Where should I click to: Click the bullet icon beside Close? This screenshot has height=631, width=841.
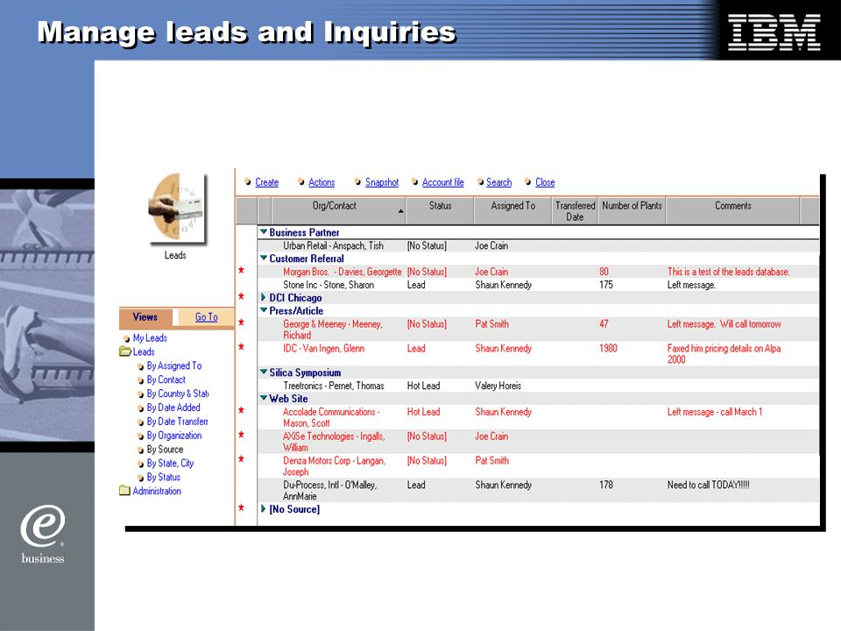[527, 182]
